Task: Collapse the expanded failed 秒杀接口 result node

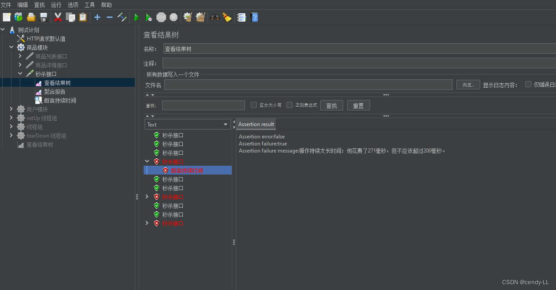Action: coord(147,161)
